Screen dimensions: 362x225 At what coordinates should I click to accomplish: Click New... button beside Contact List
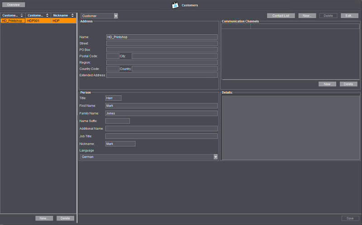(307, 15)
